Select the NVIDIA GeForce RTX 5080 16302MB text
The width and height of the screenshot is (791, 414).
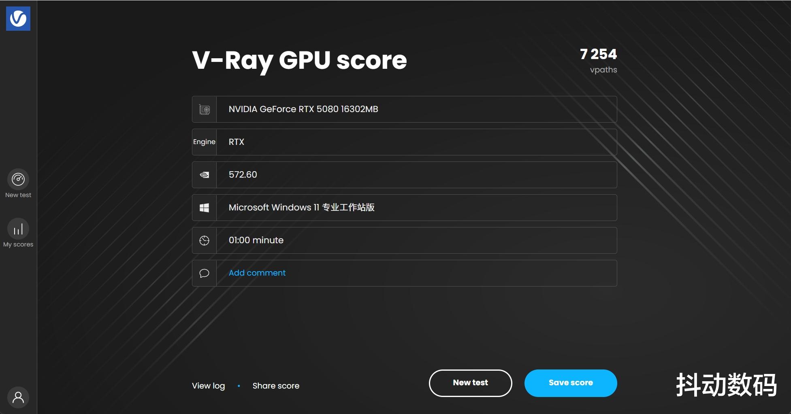[303, 109]
